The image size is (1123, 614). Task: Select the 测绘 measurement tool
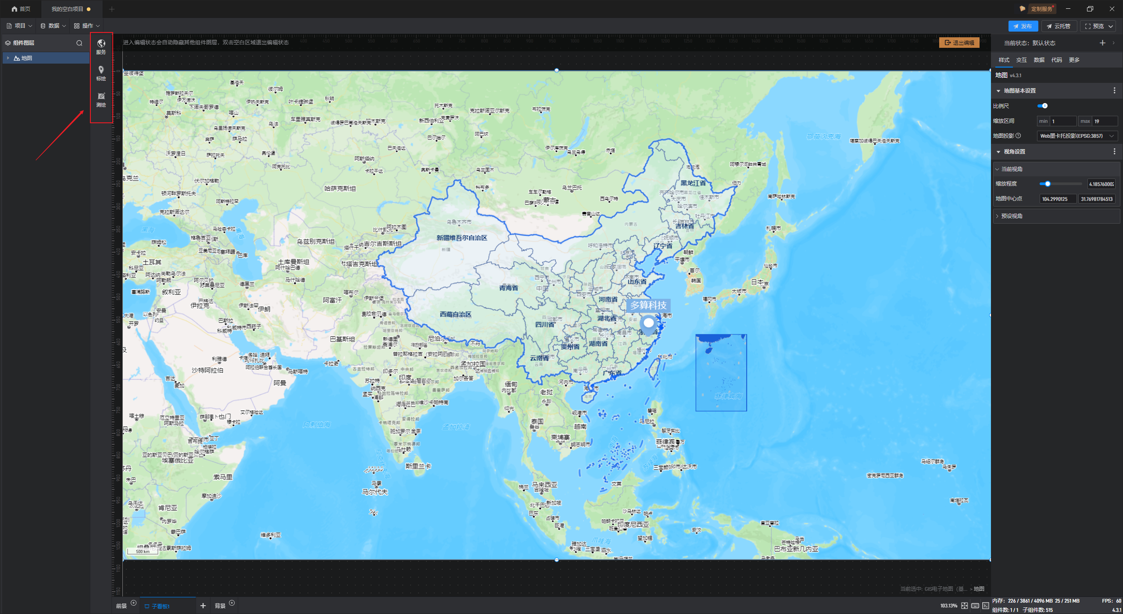(x=101, y=99)
